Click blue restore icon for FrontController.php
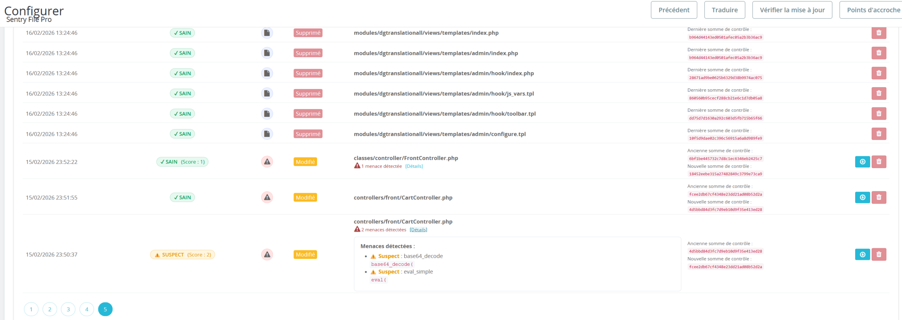The width and height of the screenshot is (902, 320). click(x=862, y=162)
